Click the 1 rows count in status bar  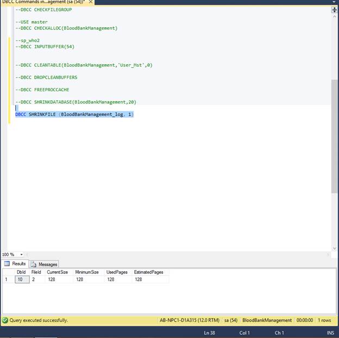(x=324, y=320)
